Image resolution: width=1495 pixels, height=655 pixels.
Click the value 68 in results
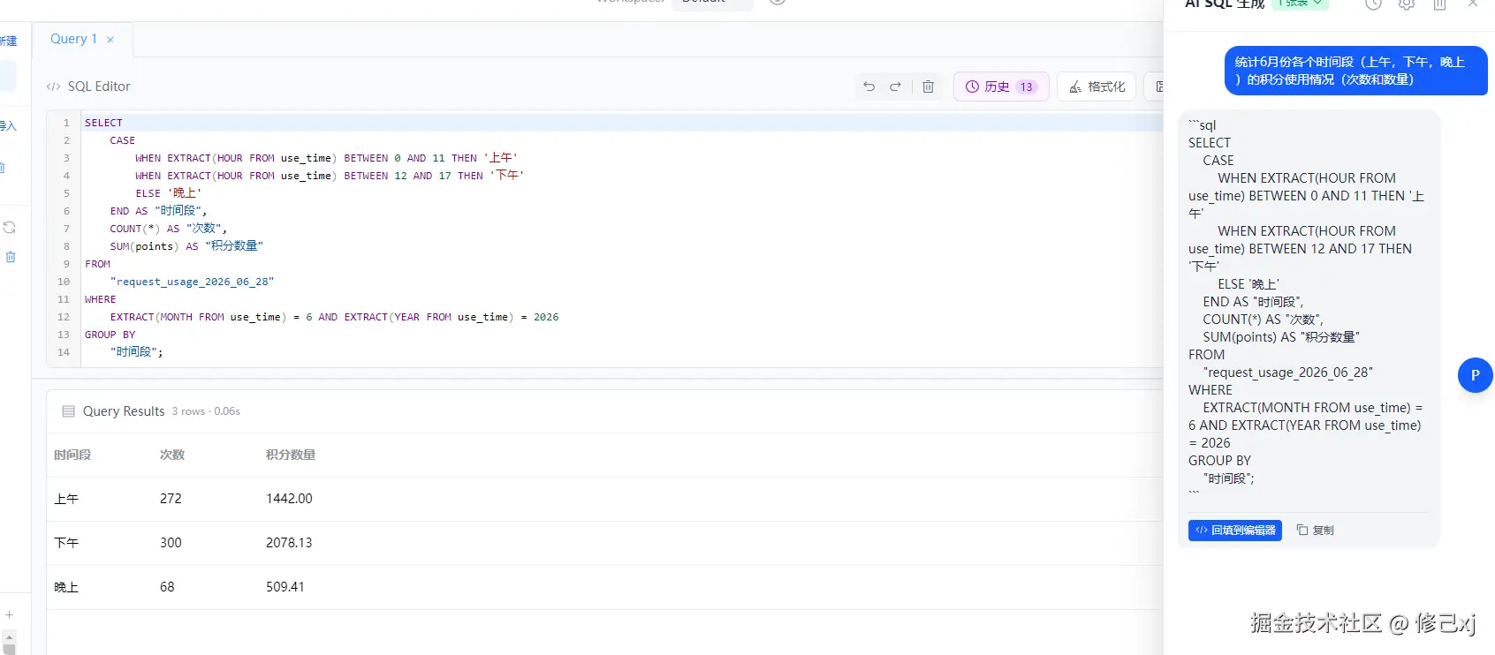(167, 587)
